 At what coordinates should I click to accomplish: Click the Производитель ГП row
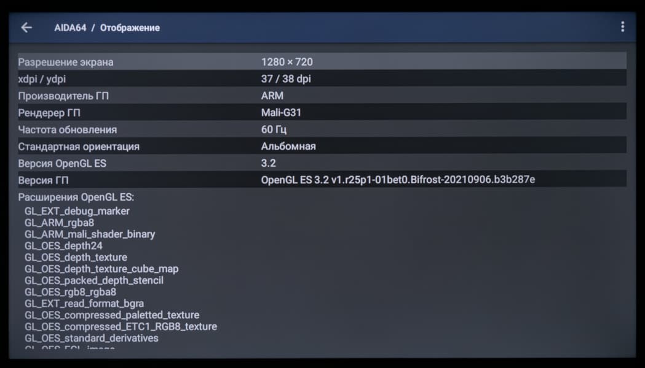coord(322,96)
